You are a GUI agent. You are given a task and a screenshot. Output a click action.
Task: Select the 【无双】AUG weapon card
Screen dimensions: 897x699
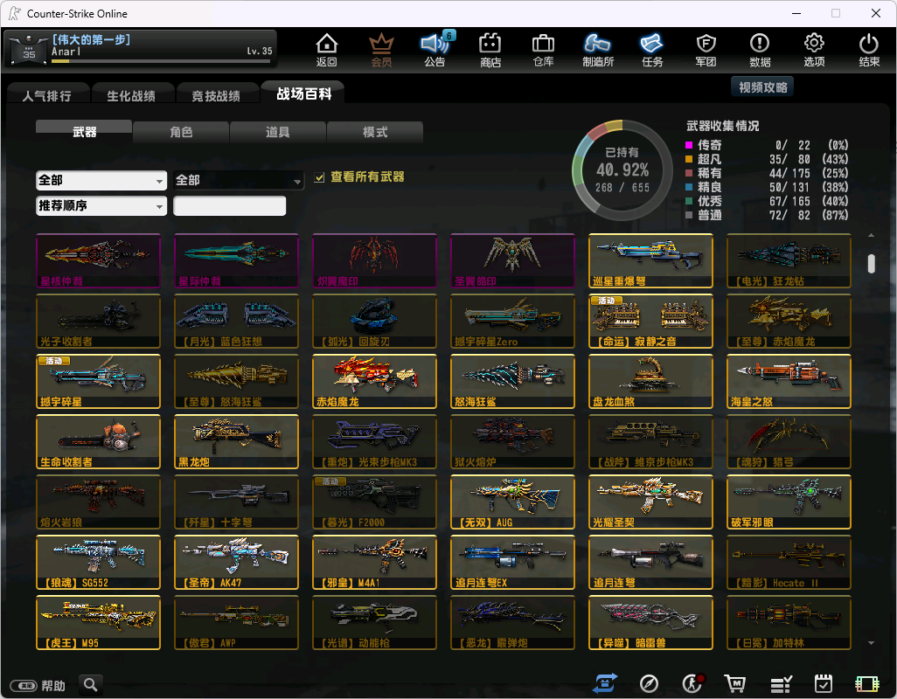(x=512, y=502)
